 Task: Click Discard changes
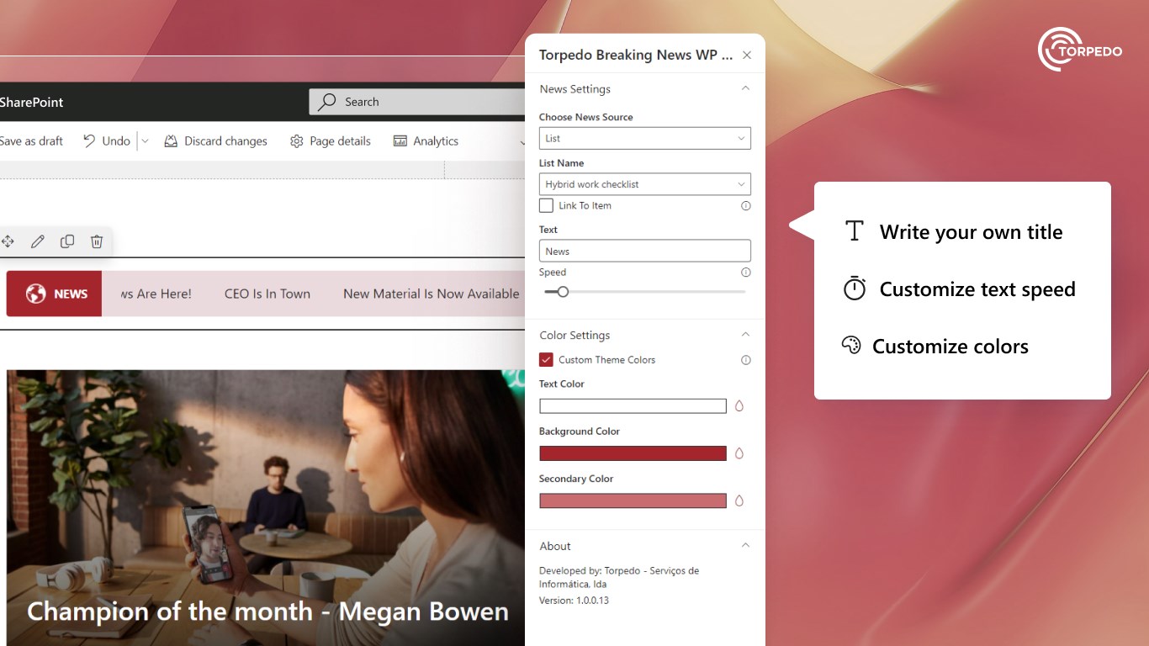(x=215, y=141)
